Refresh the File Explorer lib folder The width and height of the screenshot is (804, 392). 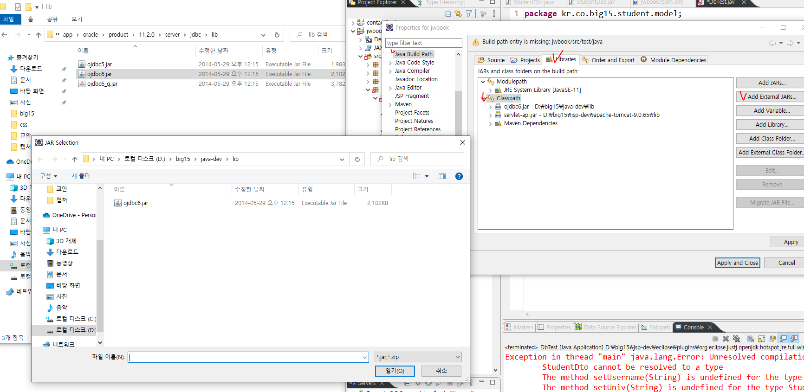pyautogui.click(x=277, y=35)
